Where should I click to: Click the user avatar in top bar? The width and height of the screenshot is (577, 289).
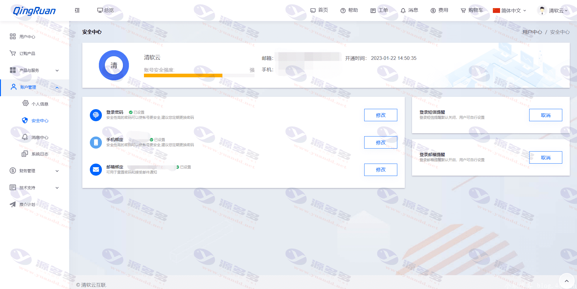click(542, 11)
